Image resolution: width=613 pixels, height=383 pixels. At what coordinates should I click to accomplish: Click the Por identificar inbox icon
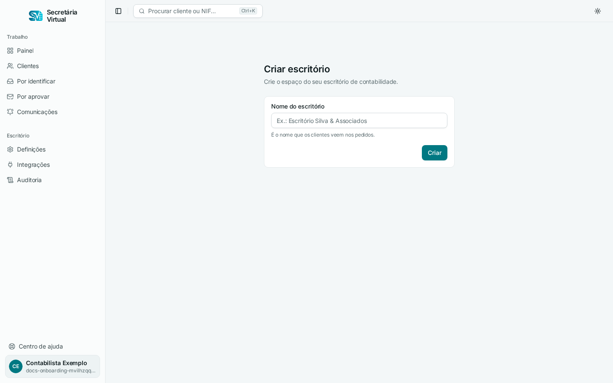coord(10,81)
